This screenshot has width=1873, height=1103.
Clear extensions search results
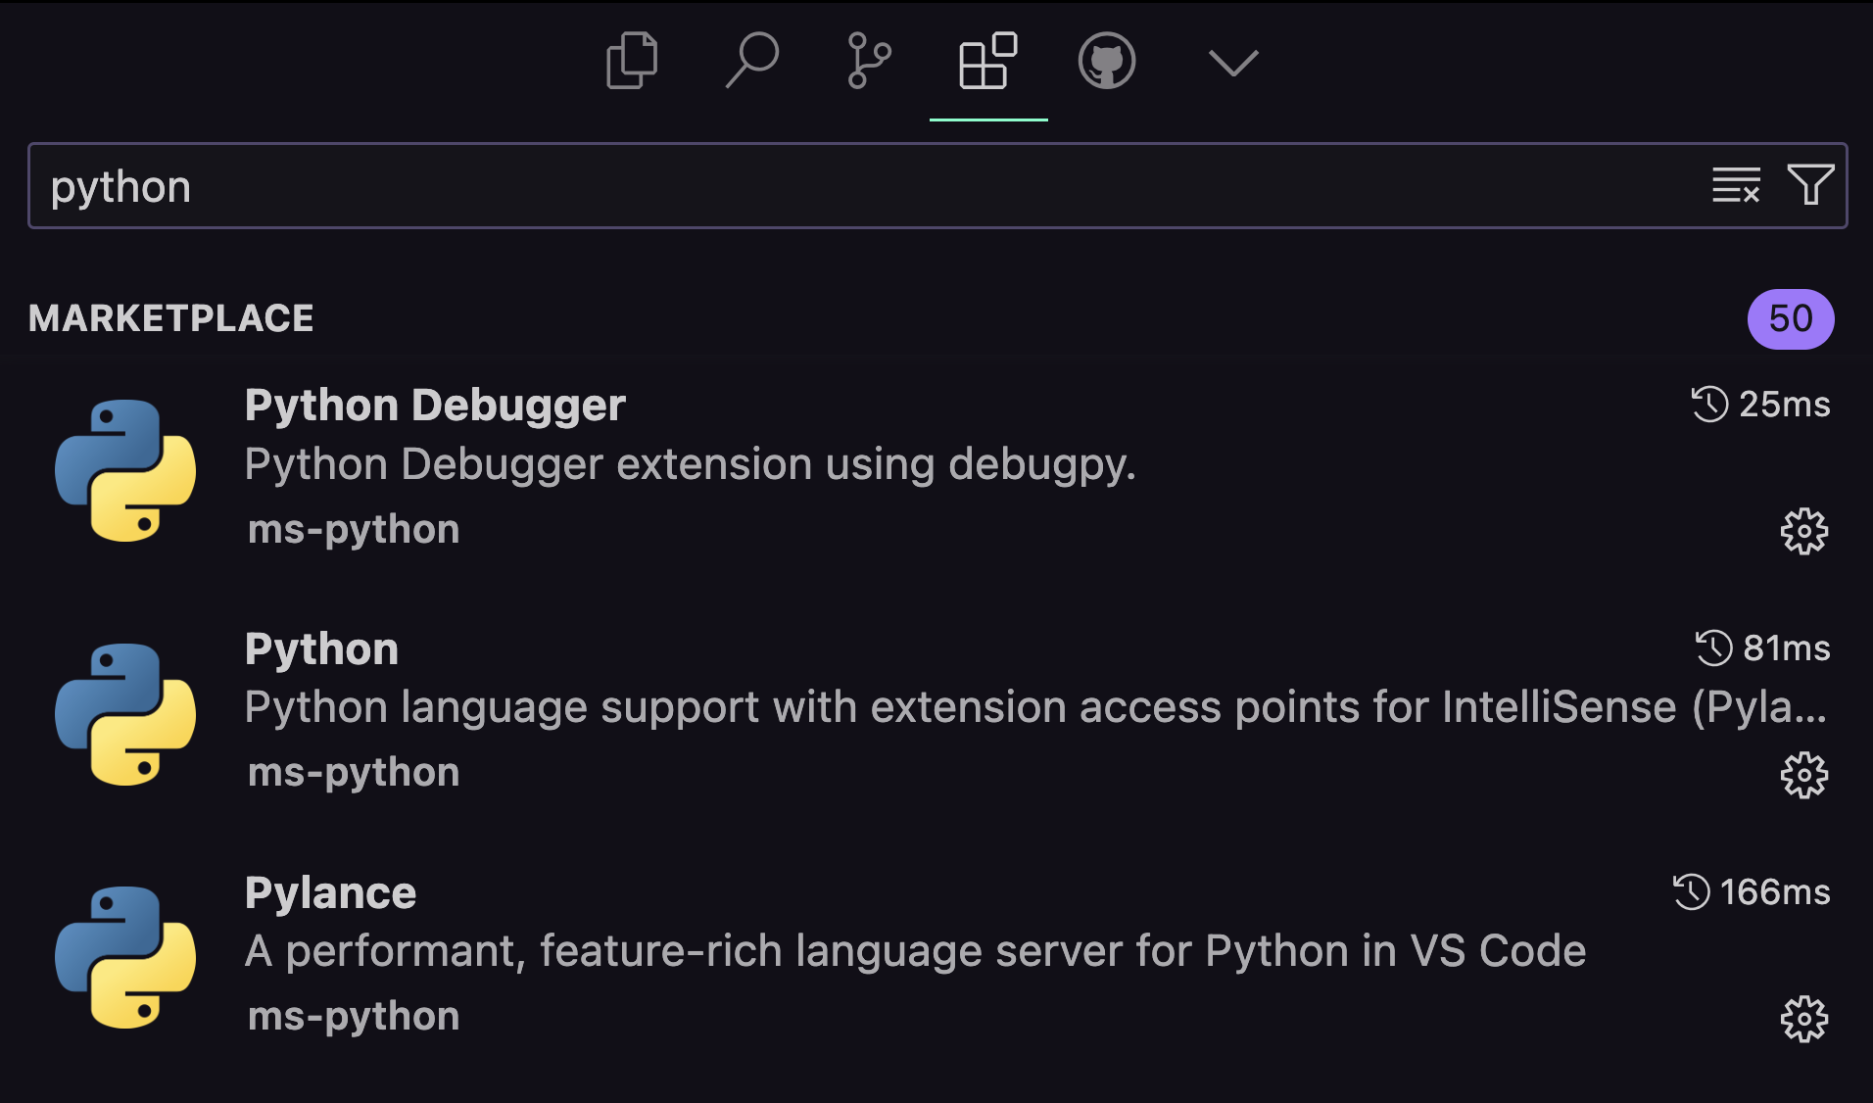click(x=1736, y=185)
